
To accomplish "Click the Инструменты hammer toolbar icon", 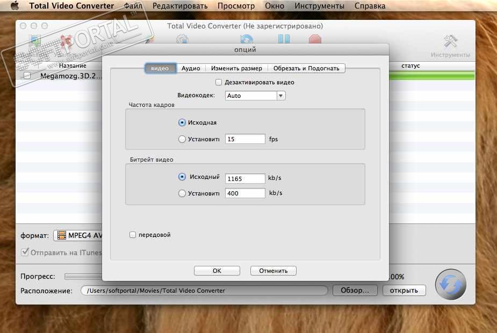I will 450,41.
